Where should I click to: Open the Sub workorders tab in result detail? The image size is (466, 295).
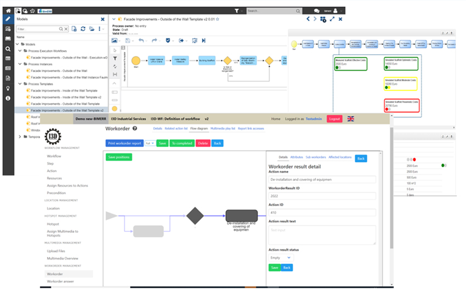[x=316, y=157]
